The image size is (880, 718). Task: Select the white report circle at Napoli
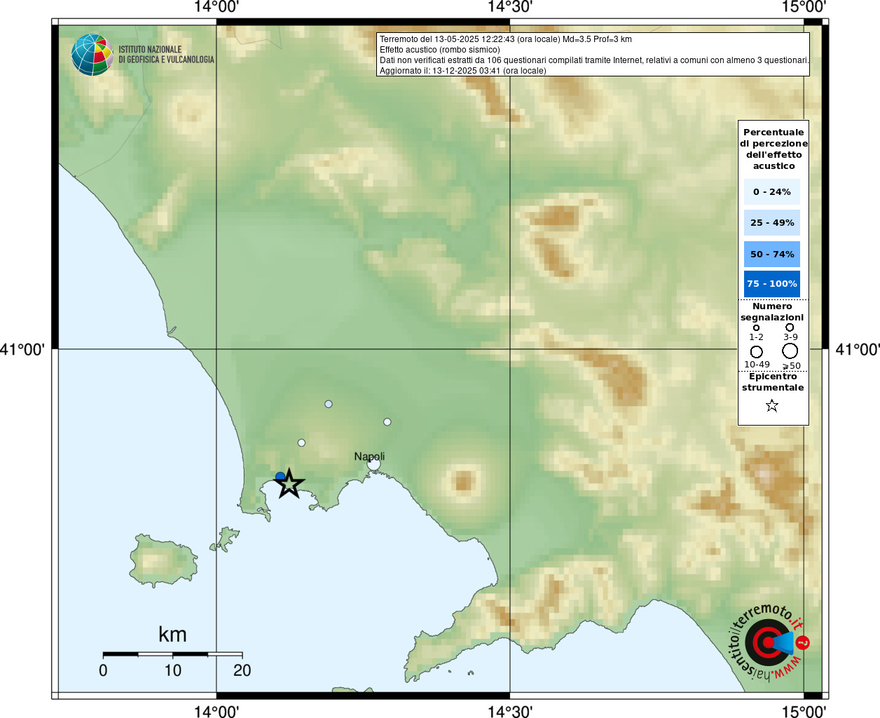tap(374, 464)
